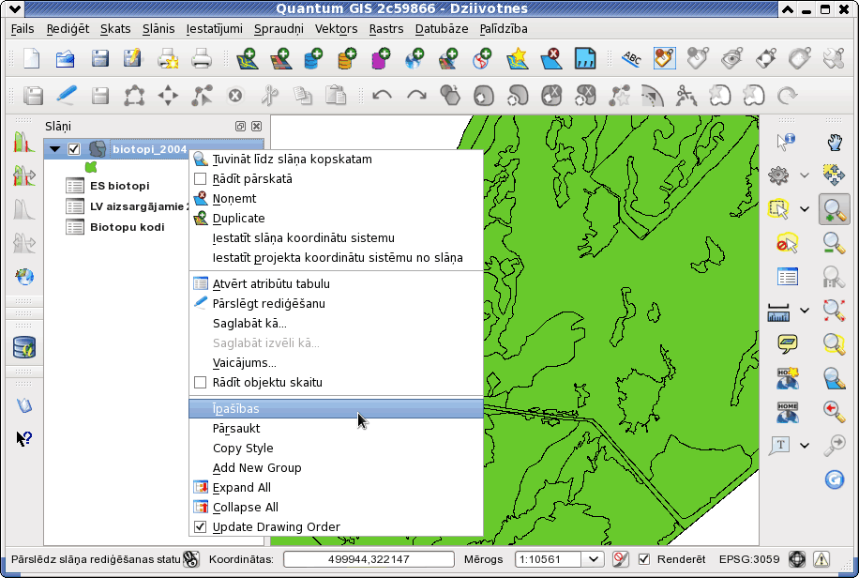This screenshot has height=578, width=859.
Task: Select the Zoom in magnifier tool
Action: 834,209
